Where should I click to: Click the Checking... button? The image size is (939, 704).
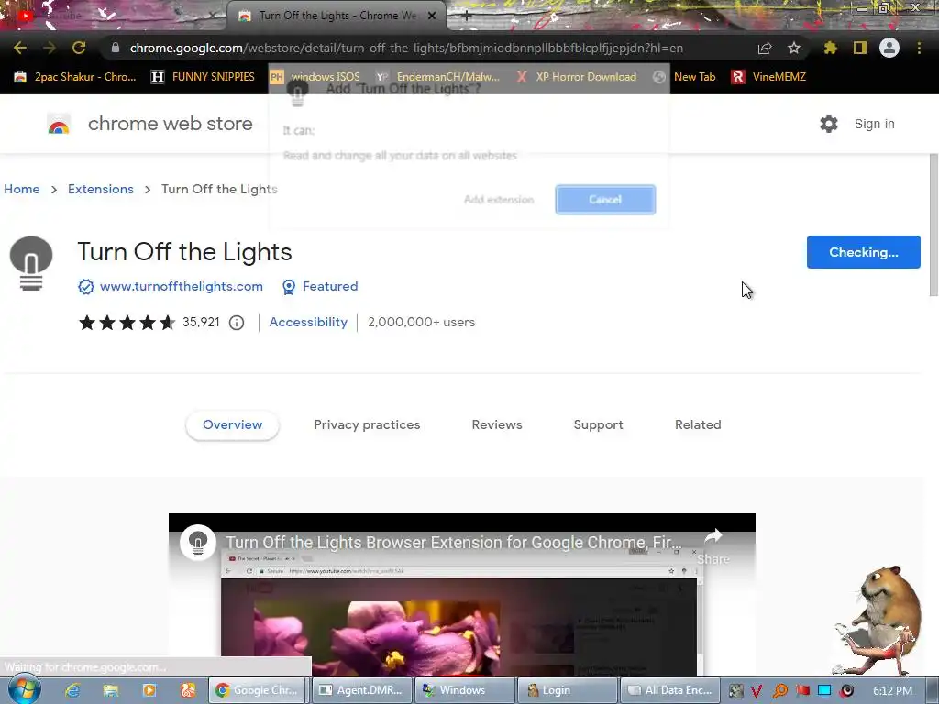[x=864, y=252]
